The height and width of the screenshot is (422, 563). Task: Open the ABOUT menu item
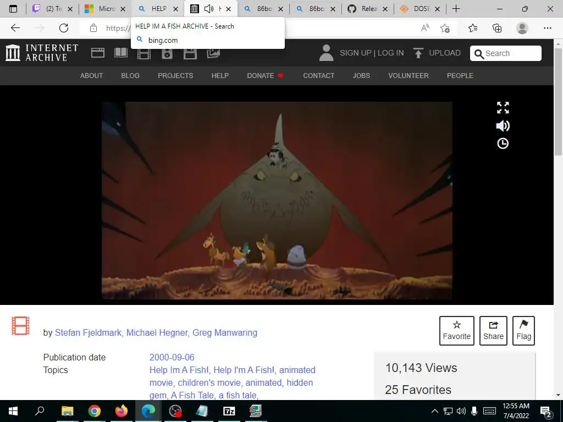[x=91, y=76]
